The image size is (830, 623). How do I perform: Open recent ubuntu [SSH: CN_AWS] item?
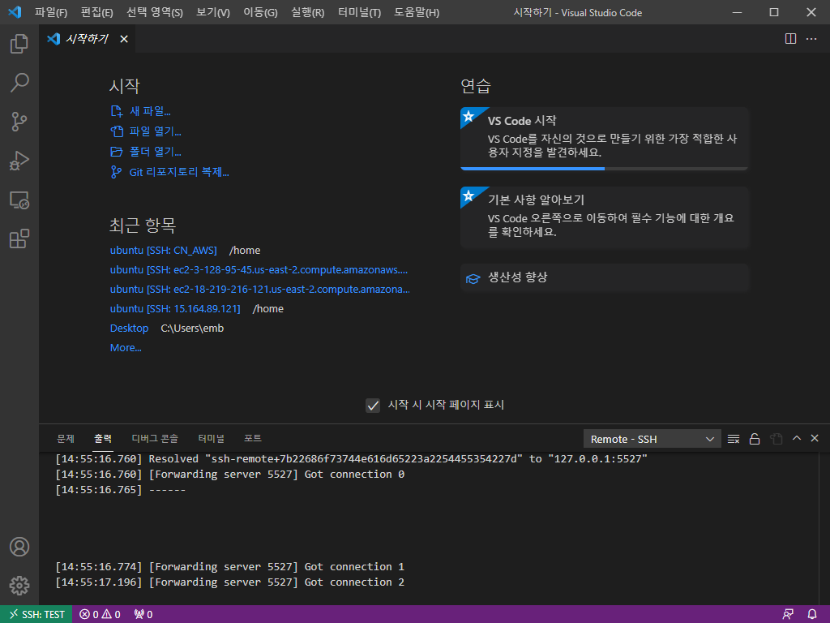tap(163, 250)
